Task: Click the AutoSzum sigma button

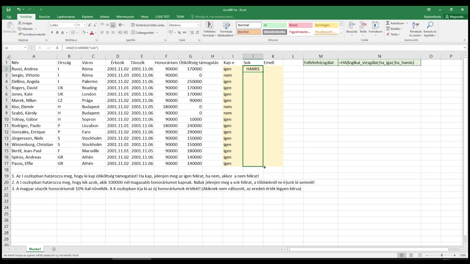Action: pyautogui.click(x=395, y=23)
